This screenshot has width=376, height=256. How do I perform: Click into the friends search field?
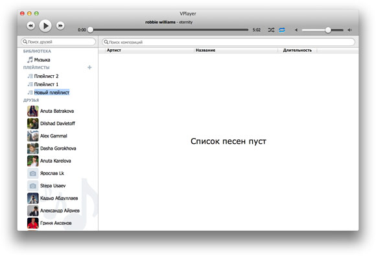coord(58,41)
